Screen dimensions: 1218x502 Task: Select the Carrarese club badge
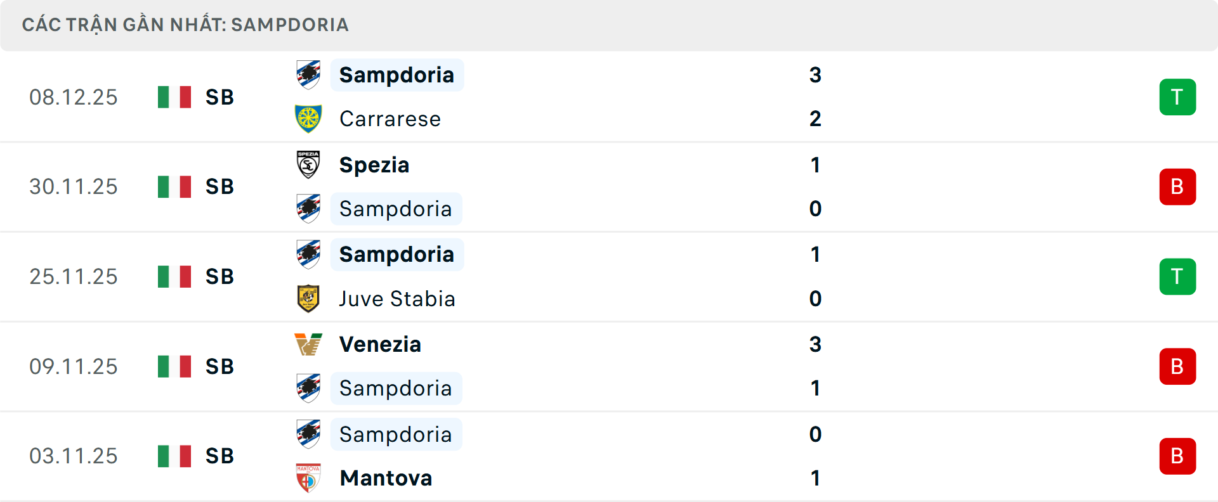(x=308, y=119)
